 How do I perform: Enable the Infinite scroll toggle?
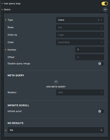coord(101,111)
